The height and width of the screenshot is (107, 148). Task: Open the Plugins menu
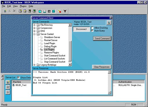[x=23, y=6]
